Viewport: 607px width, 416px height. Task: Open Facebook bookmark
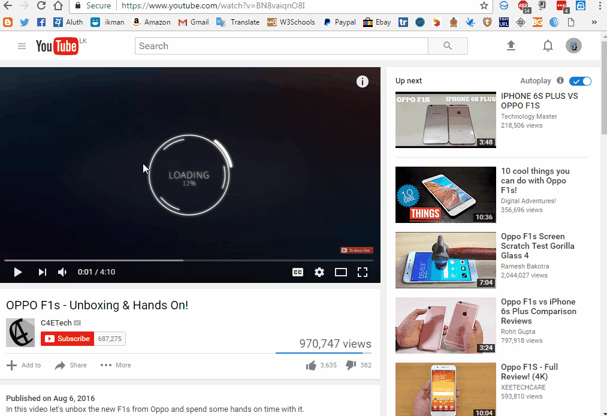41,22
